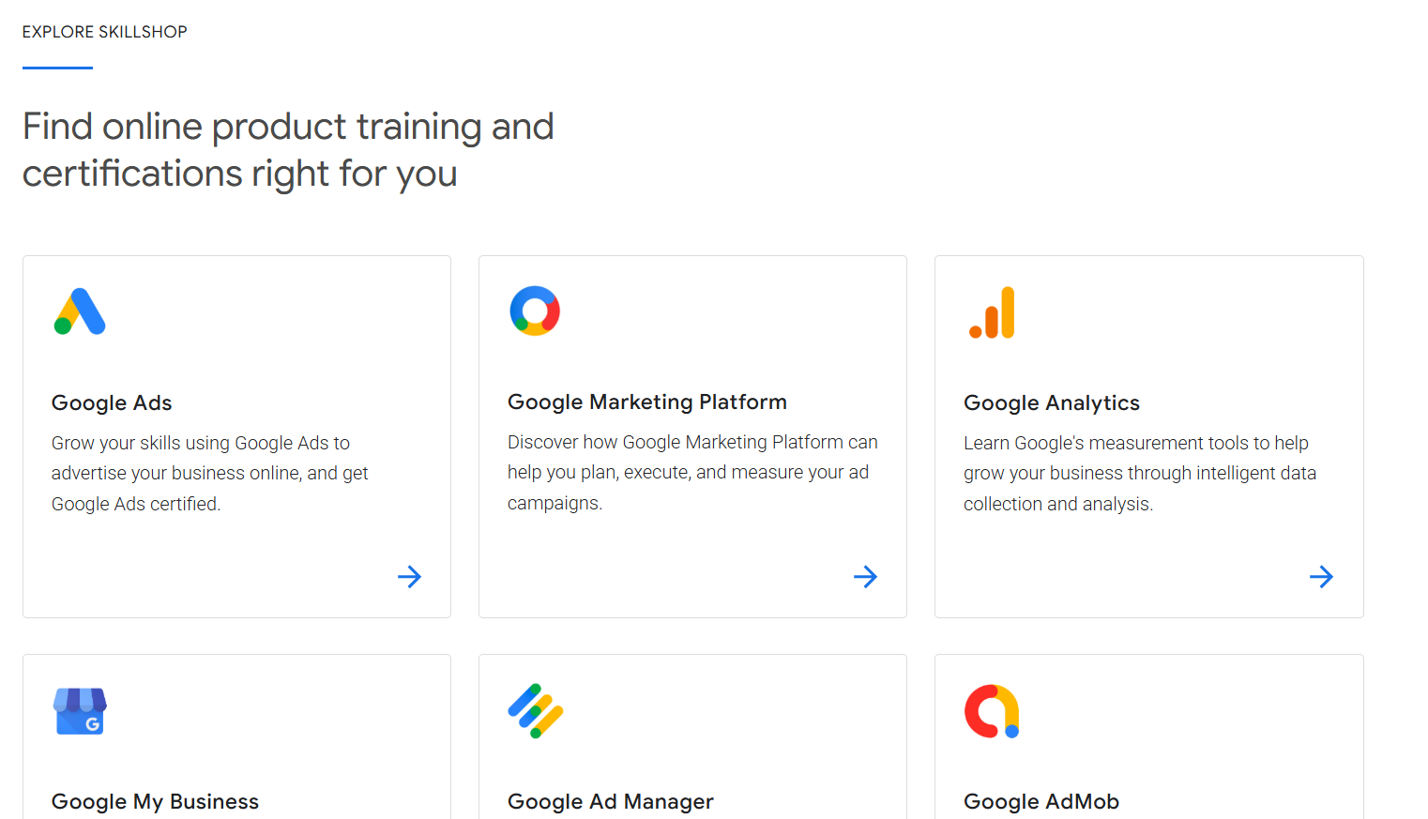This screenshot has width=1428, height=819.
Task: Select the Google AdMob logo icon
Action: pos(991,711)
